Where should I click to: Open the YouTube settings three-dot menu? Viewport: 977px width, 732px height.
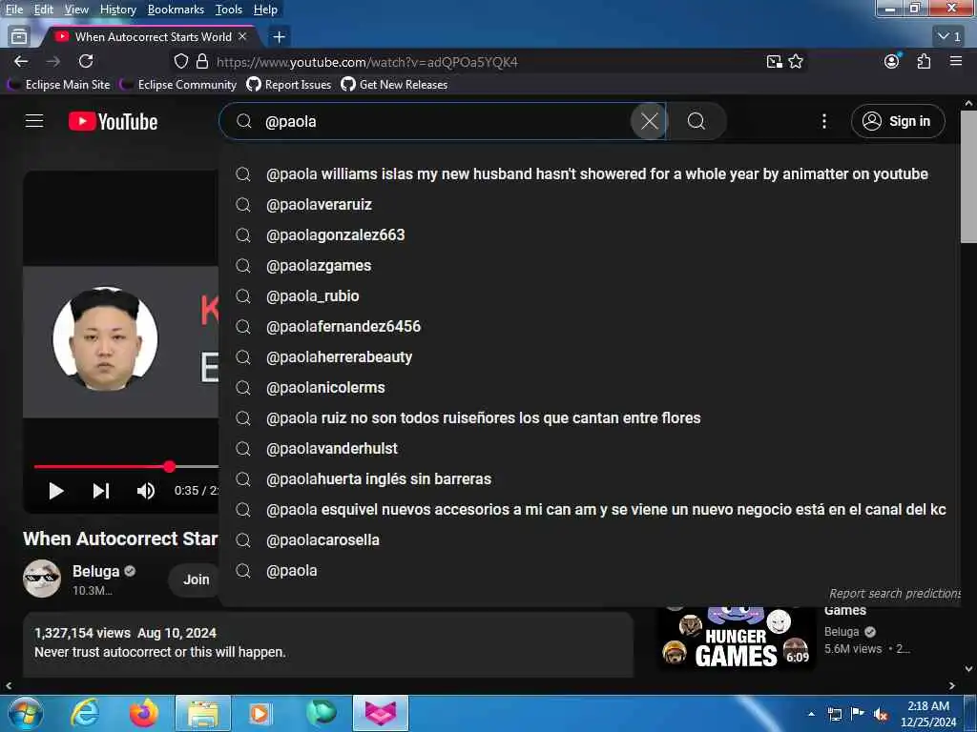(x=823, y=121)
